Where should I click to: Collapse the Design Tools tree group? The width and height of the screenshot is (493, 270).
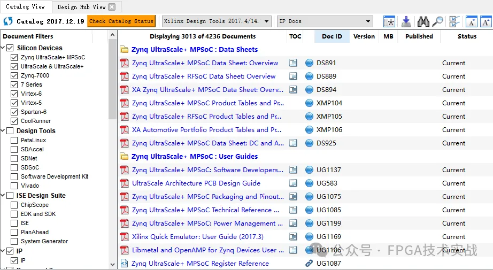click(3, 131)
